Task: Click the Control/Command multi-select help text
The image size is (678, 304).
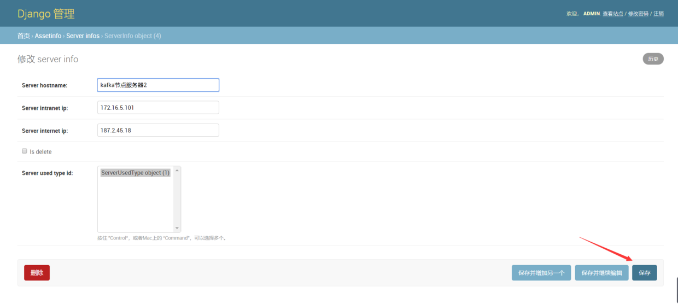Action: click(162, 238)
